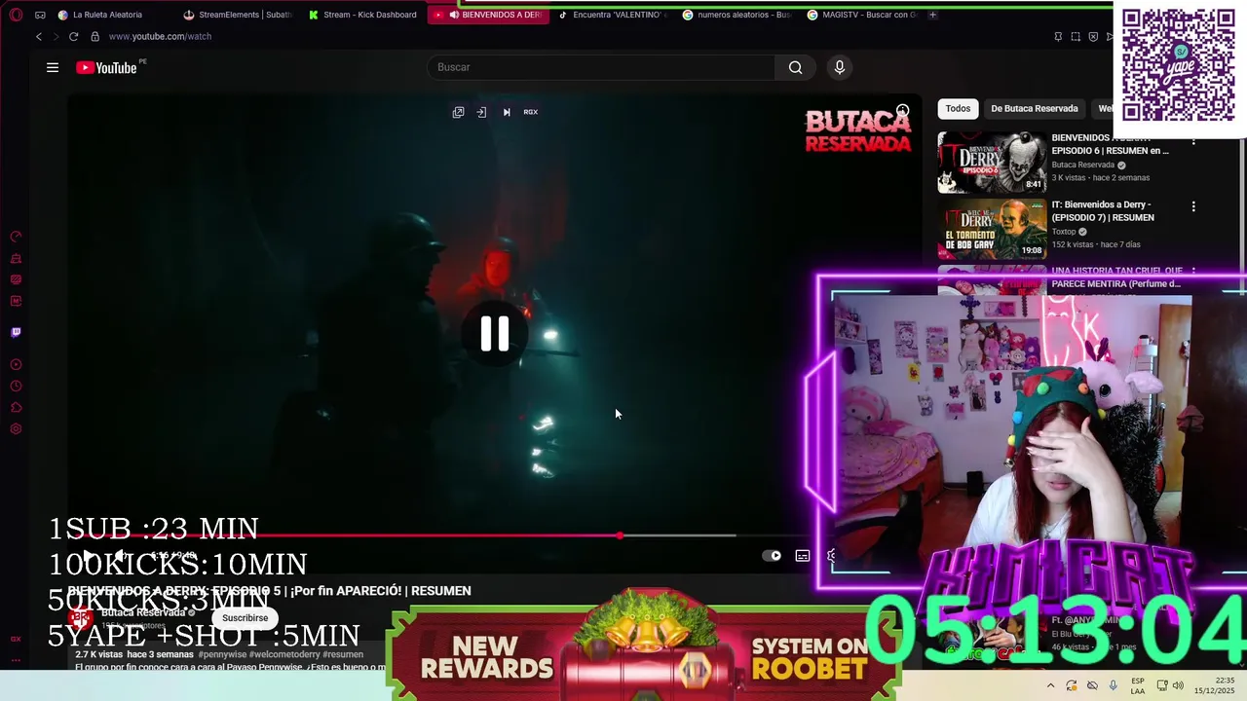Image resolution: width=1247 pixels, height=701 pixels.
Task: Click the Buscar search field
Action: (601, 67)
